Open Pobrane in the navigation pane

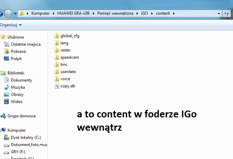pos(18,52)
